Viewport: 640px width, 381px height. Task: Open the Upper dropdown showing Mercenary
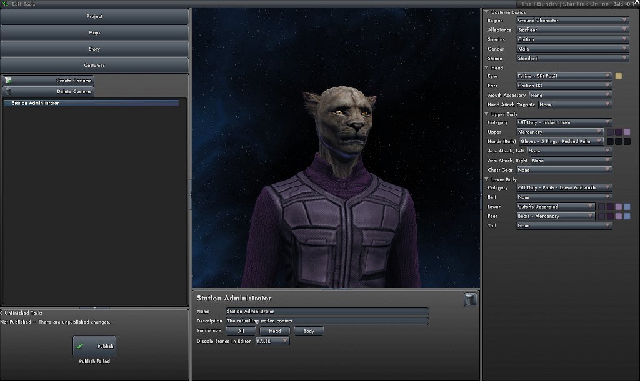click(559, 132)
